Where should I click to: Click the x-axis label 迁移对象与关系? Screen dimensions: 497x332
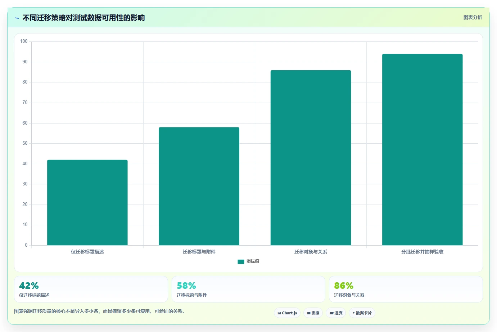(311, 252)
